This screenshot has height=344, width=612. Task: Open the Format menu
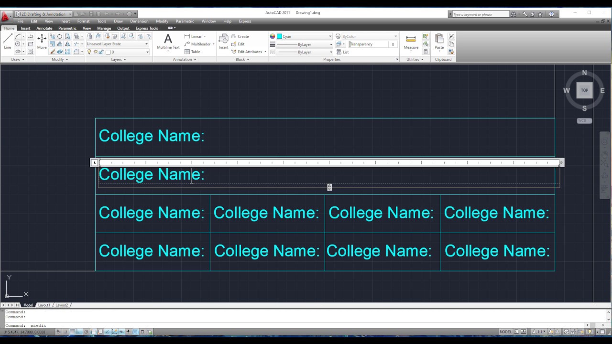(83, 21)
